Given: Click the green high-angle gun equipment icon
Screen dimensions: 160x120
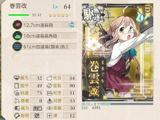Looking at the screenshot, I should 17,36.
